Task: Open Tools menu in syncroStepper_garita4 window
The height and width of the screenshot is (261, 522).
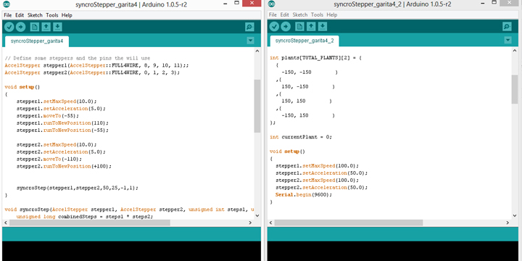Action: [52, 15]
